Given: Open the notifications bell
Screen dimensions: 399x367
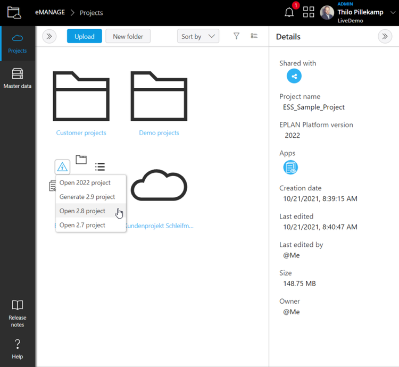Looking at the screenshot, I should point(289,13).
